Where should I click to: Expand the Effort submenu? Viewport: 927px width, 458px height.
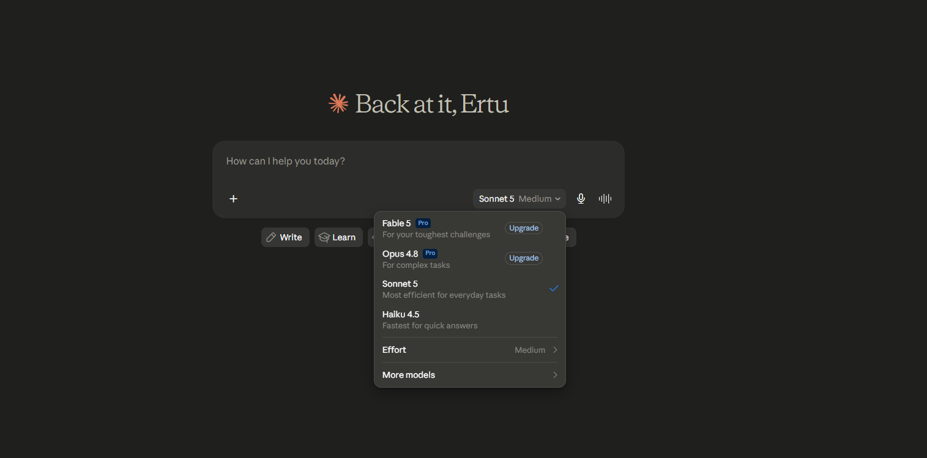click(470, 350)
